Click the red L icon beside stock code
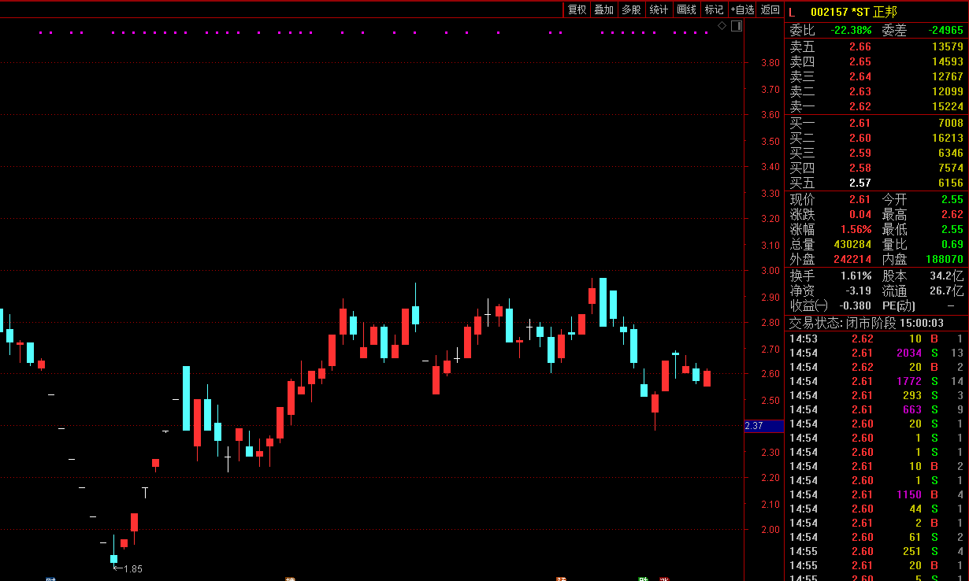 [793, 12]
